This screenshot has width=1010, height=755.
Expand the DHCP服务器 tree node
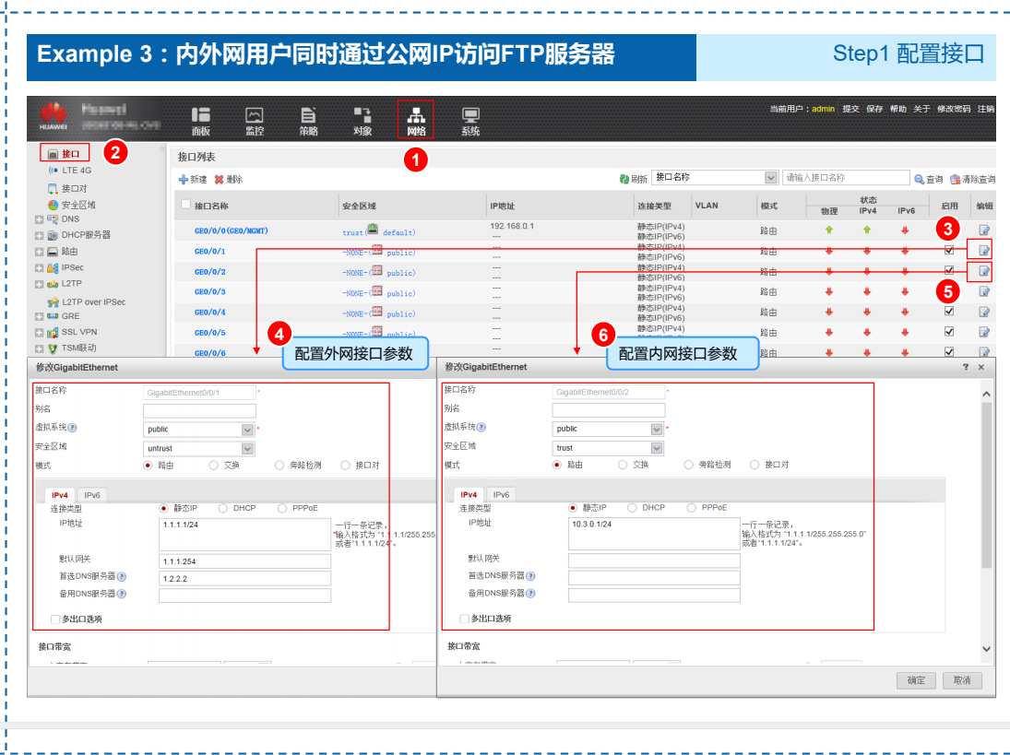coord(39,235)
